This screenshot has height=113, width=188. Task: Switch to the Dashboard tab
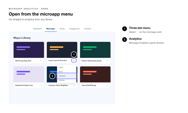pos(37,29)
